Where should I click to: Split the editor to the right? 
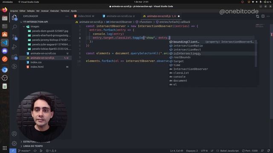tap(263, 16)
